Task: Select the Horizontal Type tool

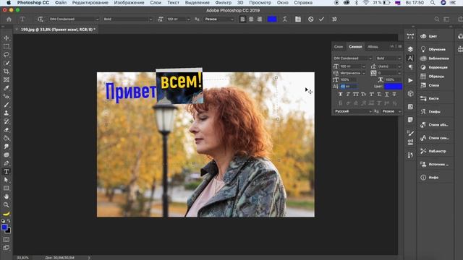Action: (7, 172)
